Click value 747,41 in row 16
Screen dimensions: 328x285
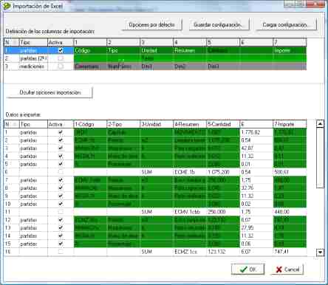coord(290,252)
